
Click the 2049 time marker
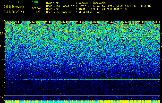tap(141, 22)
